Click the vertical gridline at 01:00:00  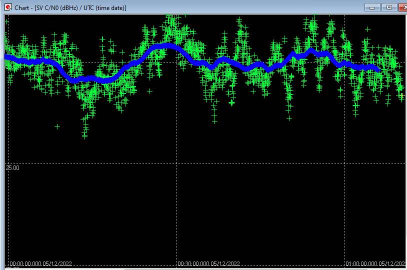345,210
